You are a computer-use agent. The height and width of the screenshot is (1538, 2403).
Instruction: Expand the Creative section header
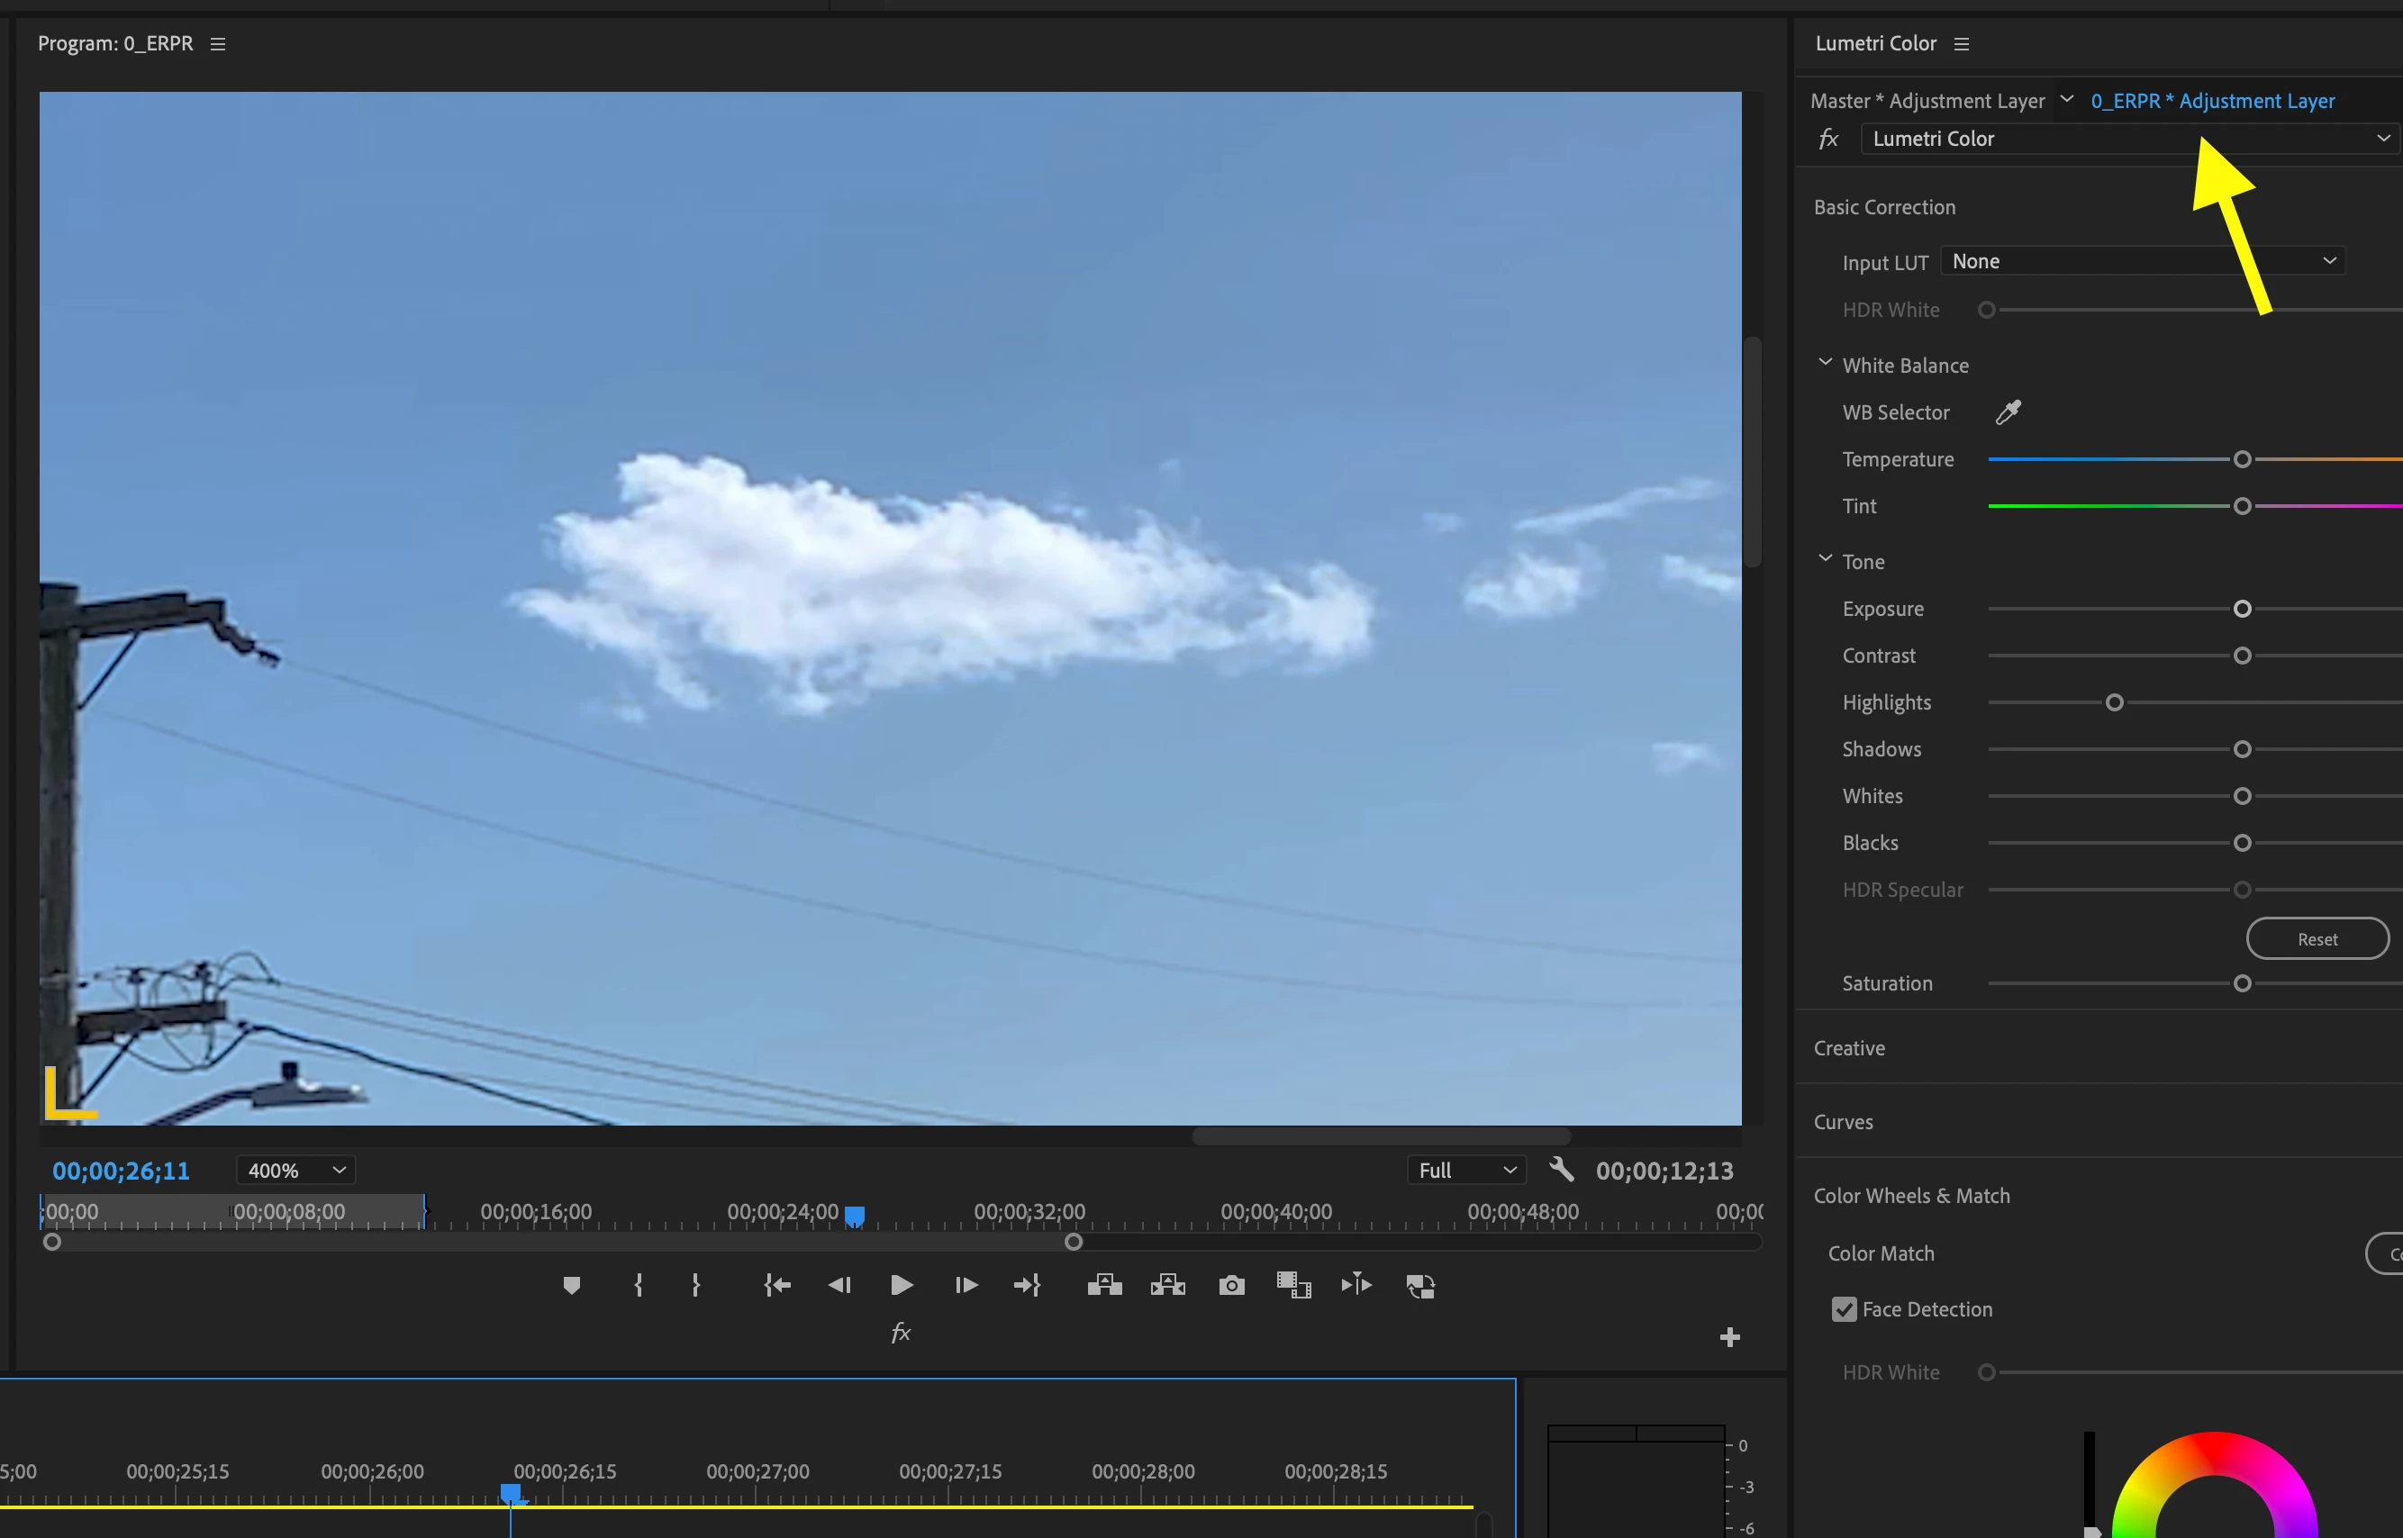click(1849, 1047)
